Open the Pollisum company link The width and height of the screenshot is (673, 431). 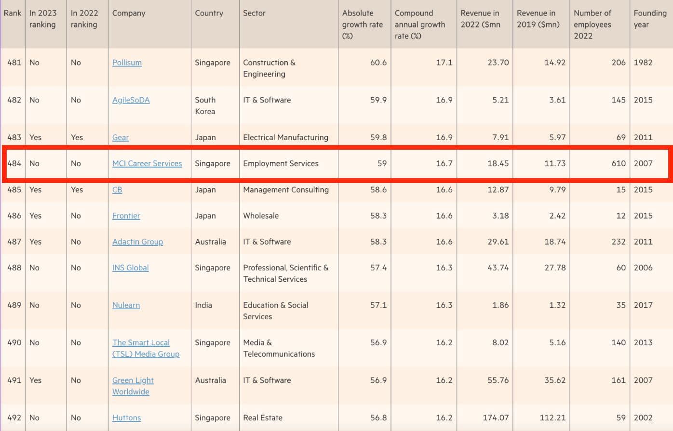[x=127, y=63]
